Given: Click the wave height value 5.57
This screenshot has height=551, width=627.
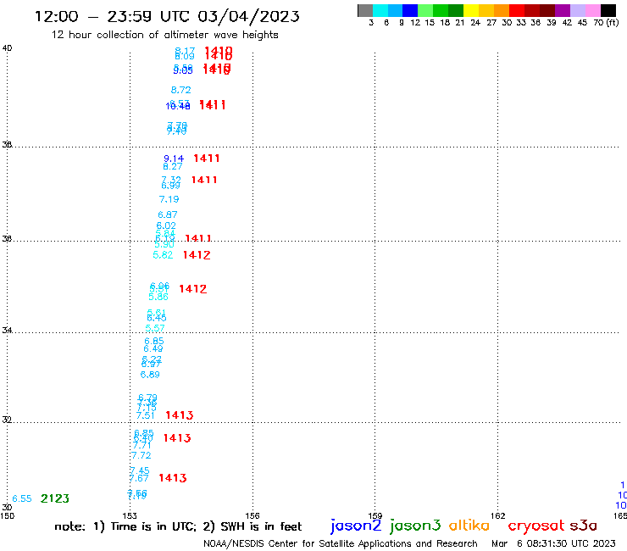Looking at the screenshot, I should pyautogui.click(x=155, y=329).
